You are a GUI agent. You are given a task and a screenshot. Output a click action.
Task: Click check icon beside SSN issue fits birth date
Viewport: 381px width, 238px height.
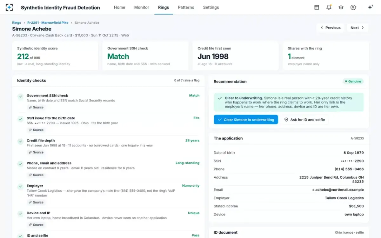(20, 119)
